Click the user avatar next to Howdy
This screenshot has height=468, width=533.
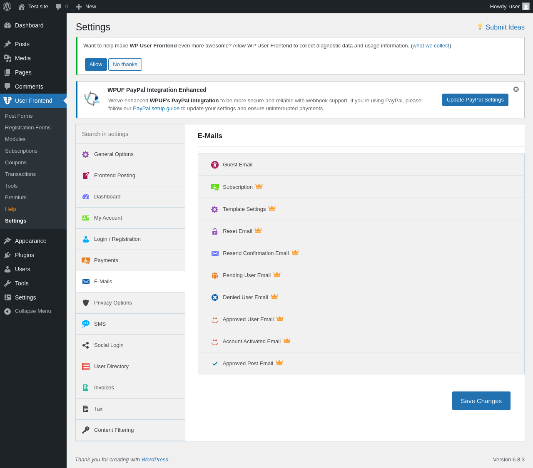click(x=526, y=7)
